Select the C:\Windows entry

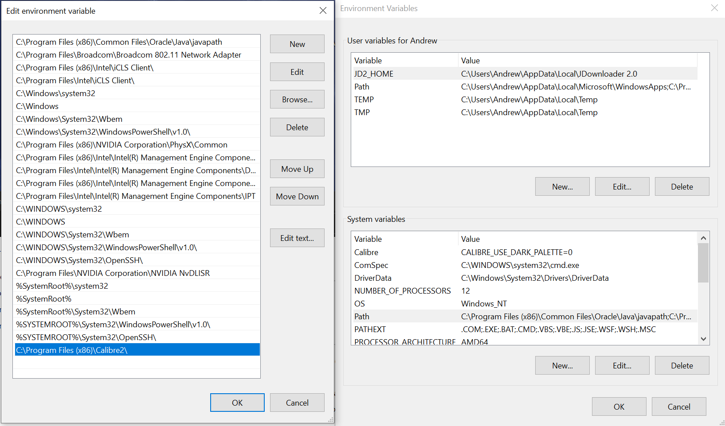(137, 106)
